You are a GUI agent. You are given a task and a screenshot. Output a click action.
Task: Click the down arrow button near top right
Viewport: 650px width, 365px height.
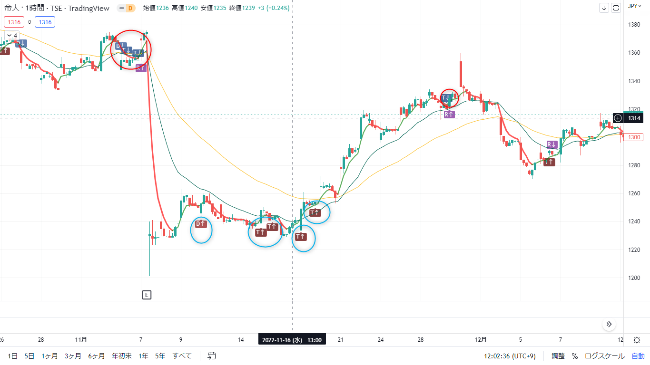click(x=604, y=8)
